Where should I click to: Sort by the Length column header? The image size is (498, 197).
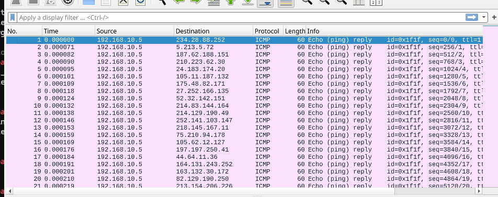tap(295, 31)
